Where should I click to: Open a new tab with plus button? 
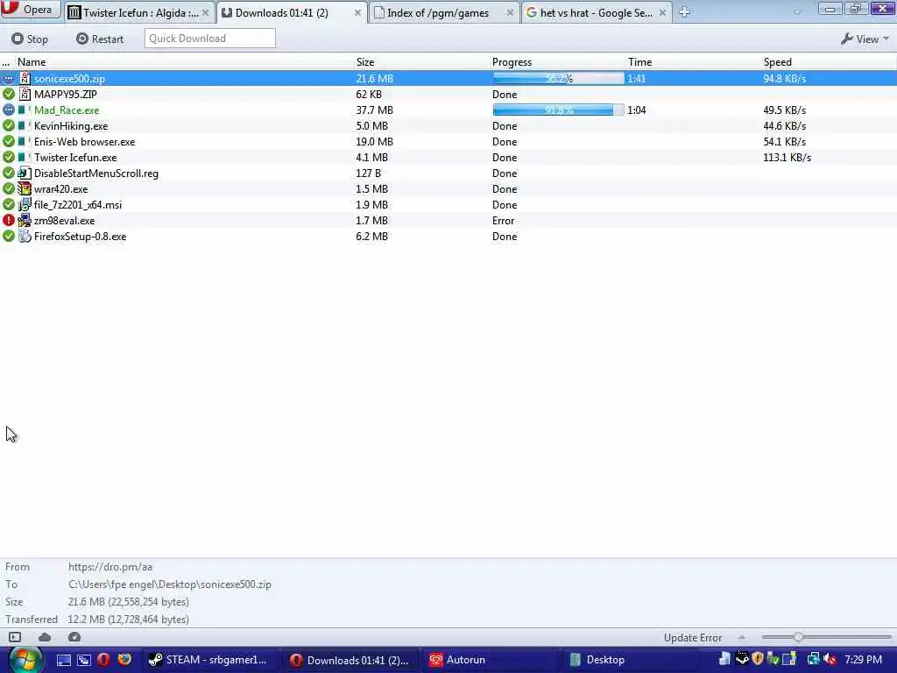[684, 12]
